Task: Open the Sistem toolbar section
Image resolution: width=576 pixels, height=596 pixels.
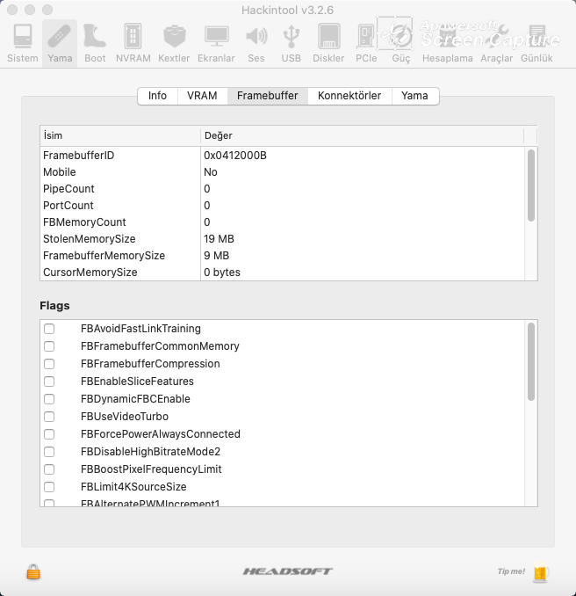Action: 23,43
